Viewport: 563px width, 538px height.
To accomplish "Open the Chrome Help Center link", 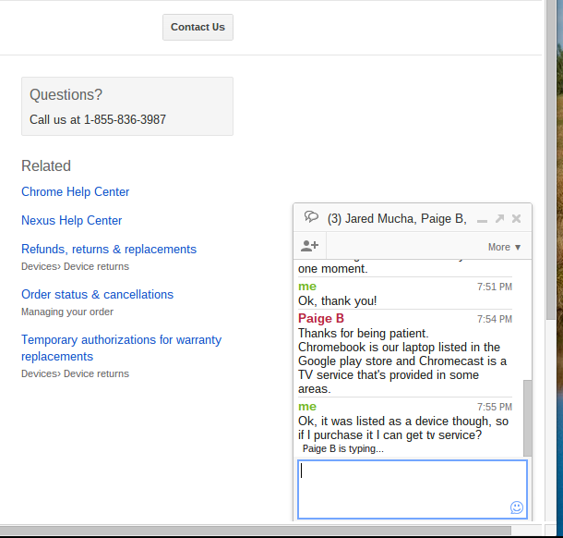I will [76, 192].
